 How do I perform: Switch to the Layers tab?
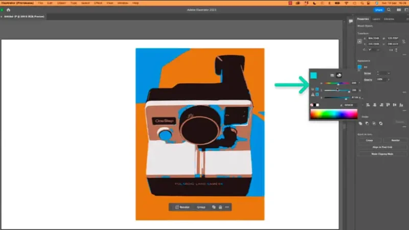point(376,19)
